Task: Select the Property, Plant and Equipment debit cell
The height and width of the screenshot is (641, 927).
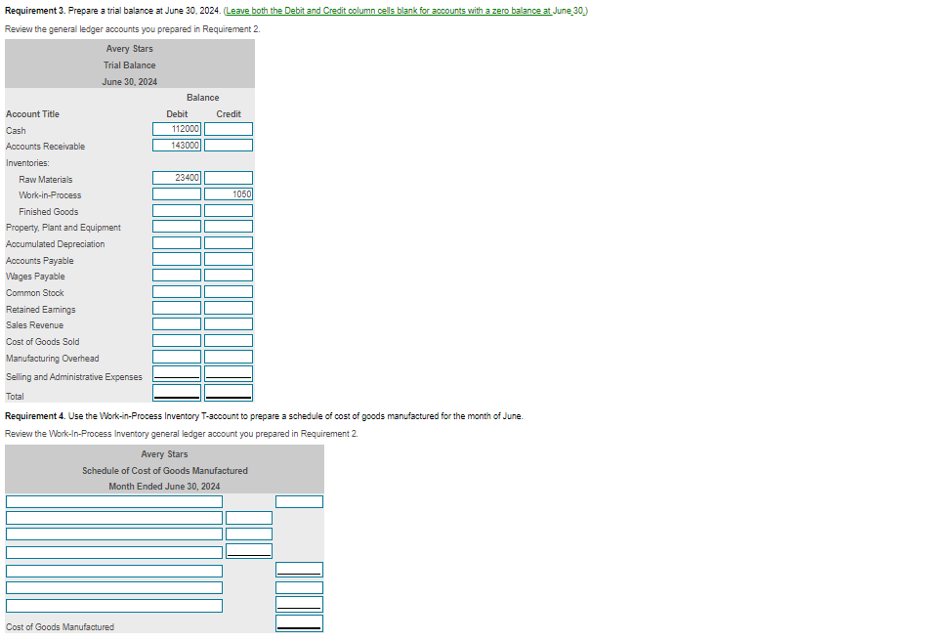Action: coord(177,226)
